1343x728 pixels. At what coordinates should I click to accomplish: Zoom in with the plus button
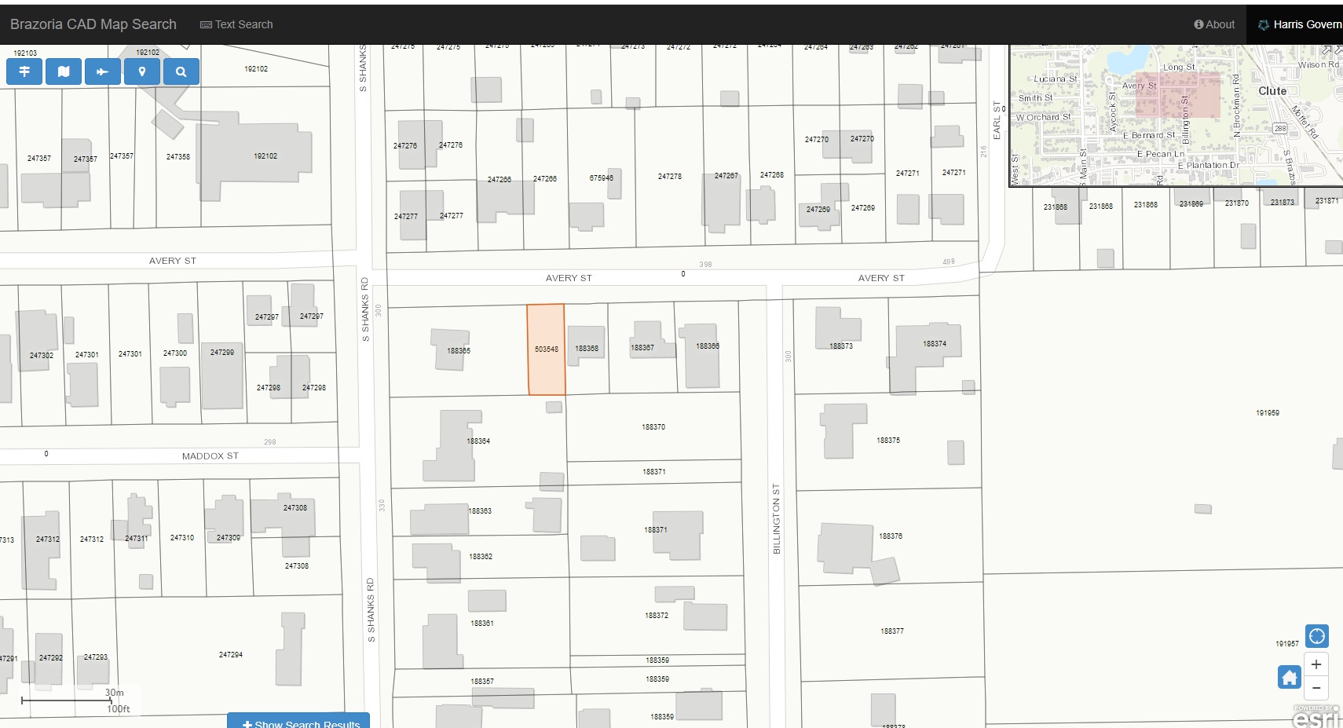(x=1316, y=664)
